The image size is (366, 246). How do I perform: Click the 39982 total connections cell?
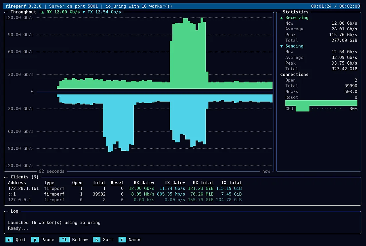coord(99,194)
